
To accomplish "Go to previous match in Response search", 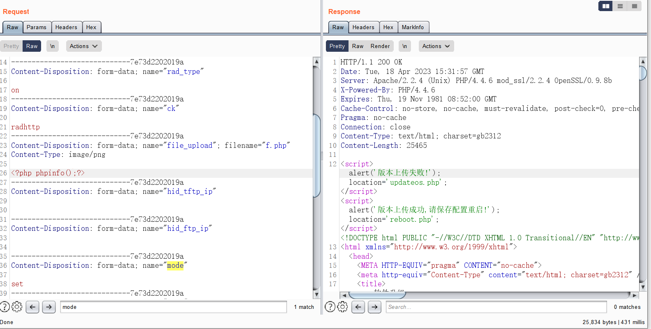I will (358, 307).
